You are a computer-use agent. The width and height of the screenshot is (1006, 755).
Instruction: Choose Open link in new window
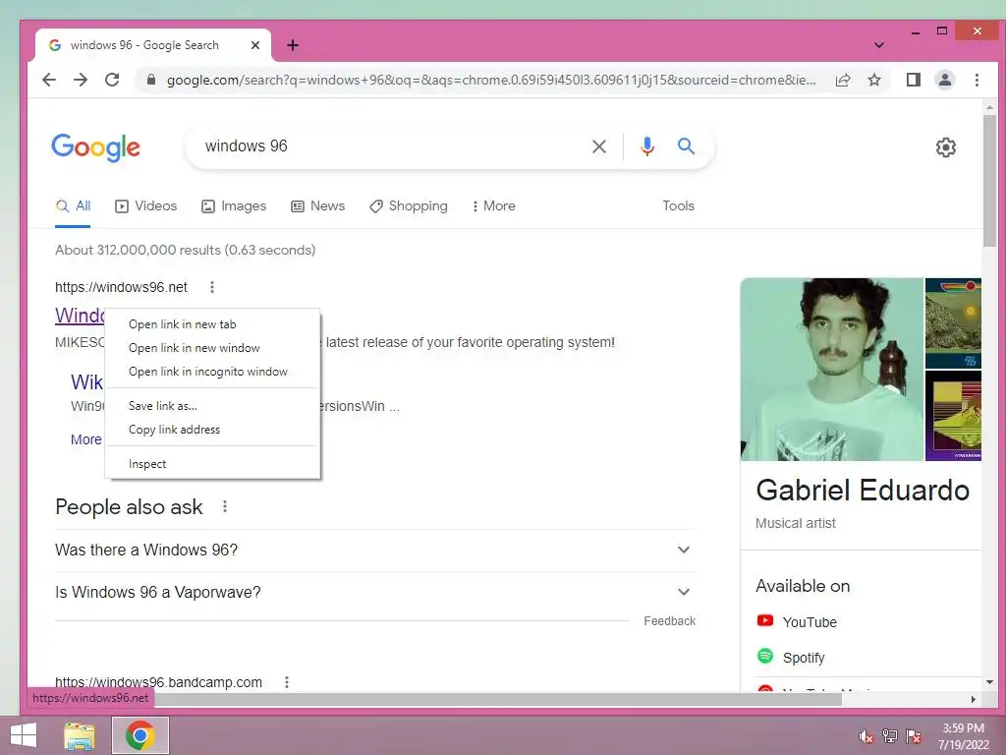point(212,348)
